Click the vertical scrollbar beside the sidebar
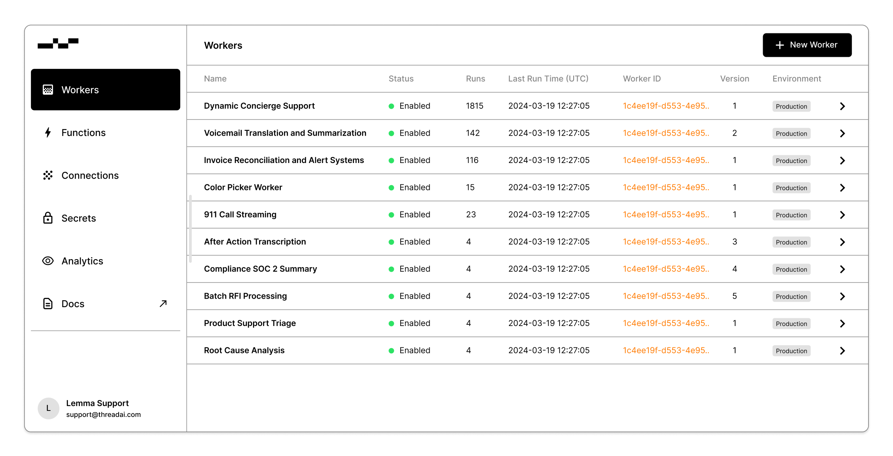The height and width of the screenshot is (456, 893). (190, 228)
